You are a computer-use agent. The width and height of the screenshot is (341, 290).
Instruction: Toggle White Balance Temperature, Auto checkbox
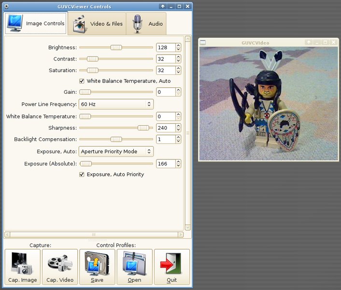pos(82,81)
